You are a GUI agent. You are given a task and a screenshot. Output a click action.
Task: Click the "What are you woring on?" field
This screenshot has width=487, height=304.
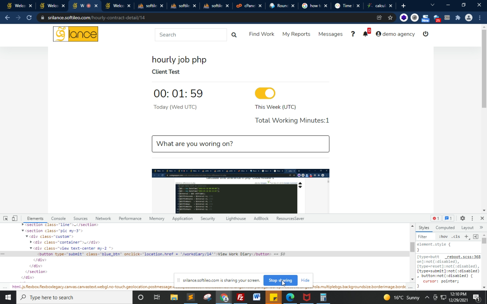(x=240, y=144)
